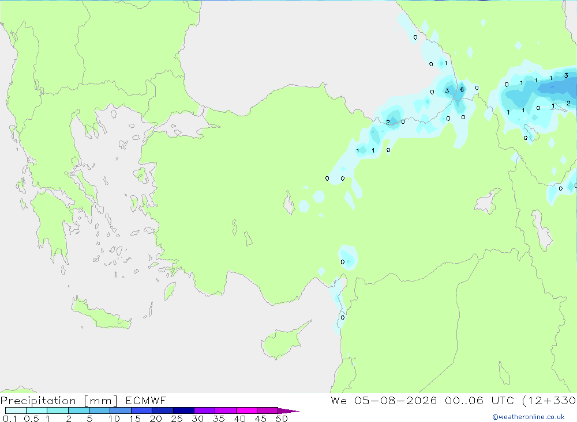Click the 25–30 mm navy legend swatch
The height and width of the screenshot is (422, 577).
pos(183,410)
